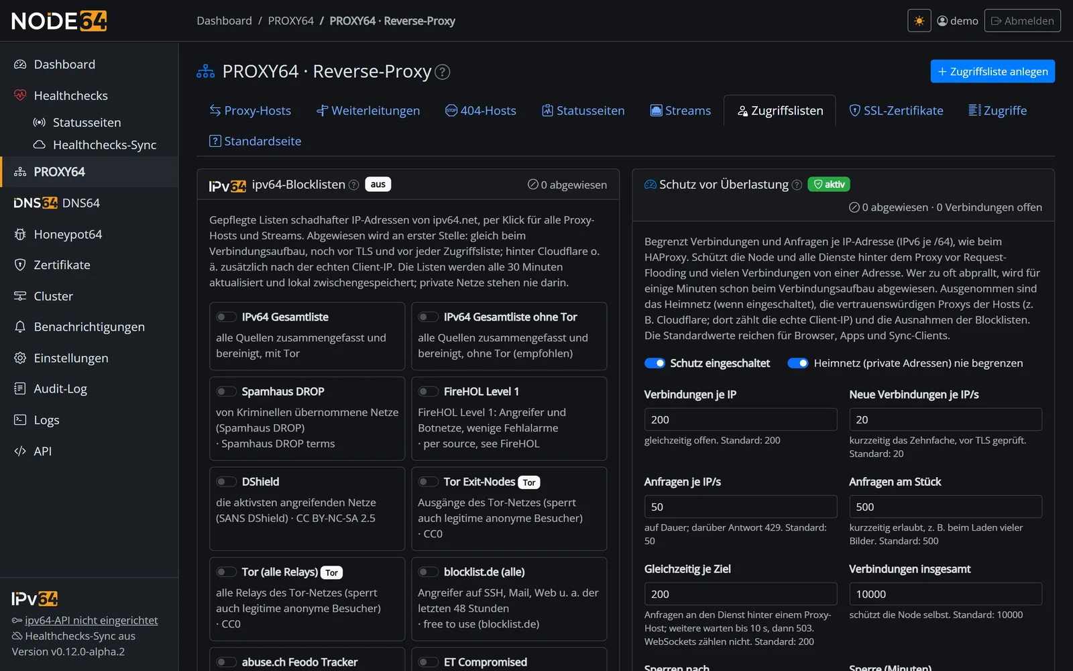Image resolution: width=1073 pixels, height=671 pixels.
Task: Enable IPv64 Gesamtliste ohne Tor switch
Action: coord(428,317)
